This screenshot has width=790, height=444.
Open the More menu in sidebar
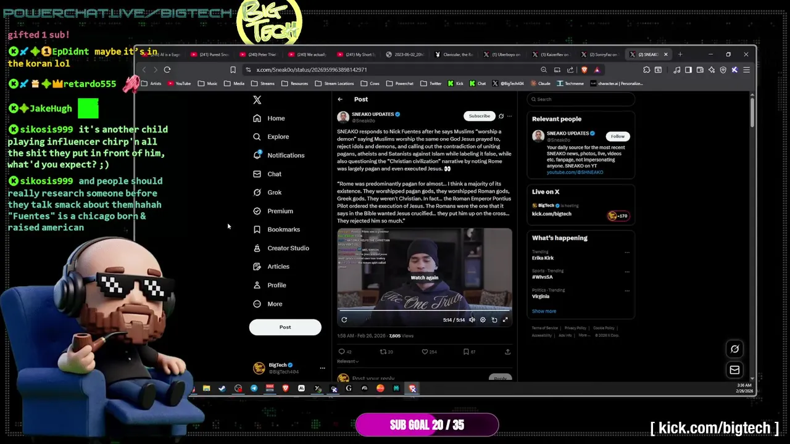[x=268, y=304]
